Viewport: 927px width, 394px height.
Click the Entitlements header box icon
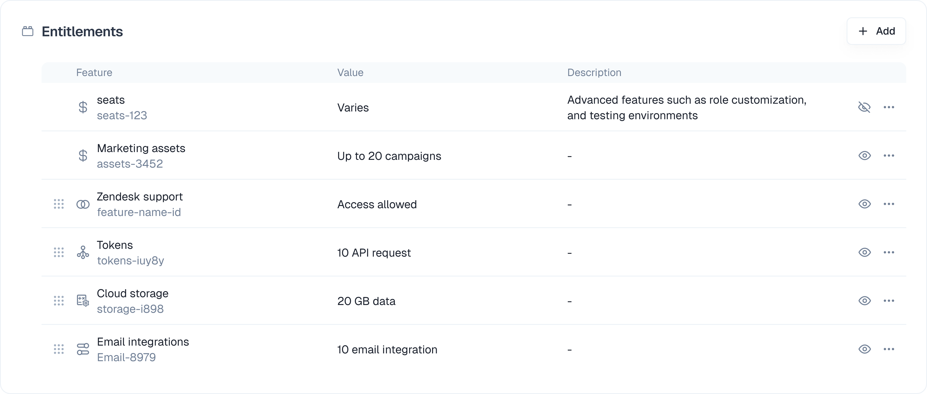click(28, 31)
